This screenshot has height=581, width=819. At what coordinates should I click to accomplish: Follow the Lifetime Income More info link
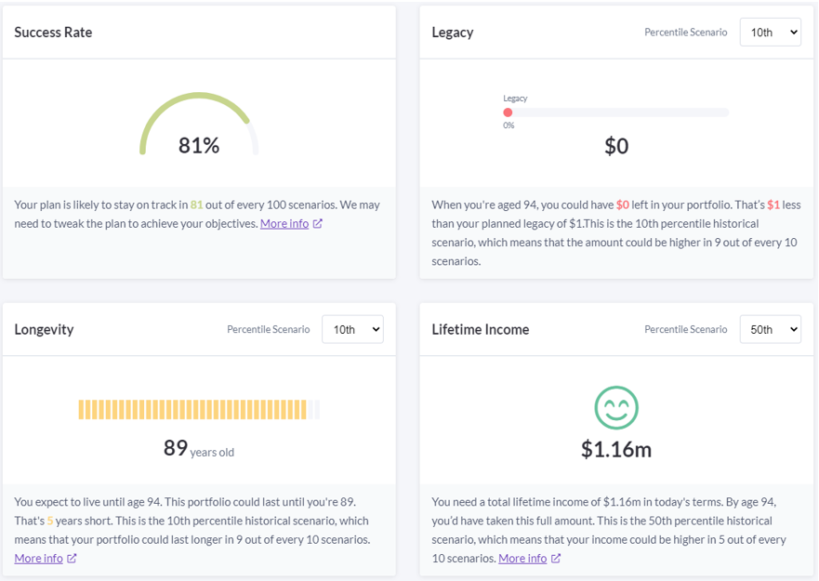click(522, 558)
